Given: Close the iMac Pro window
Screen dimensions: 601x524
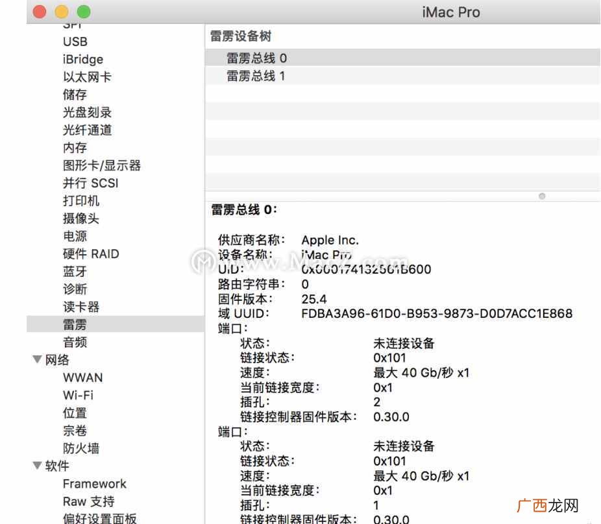Looking at the screenshot, I should click(x=40, y=12).
